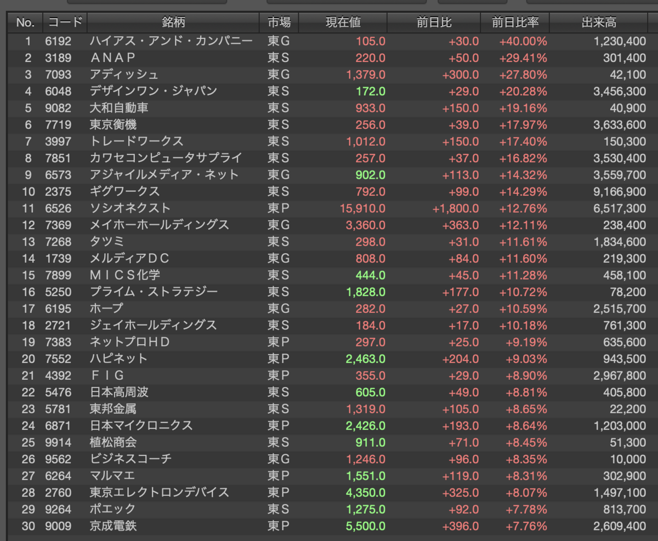
Task: Click マルマエ stock name
Action: [112, 476]
